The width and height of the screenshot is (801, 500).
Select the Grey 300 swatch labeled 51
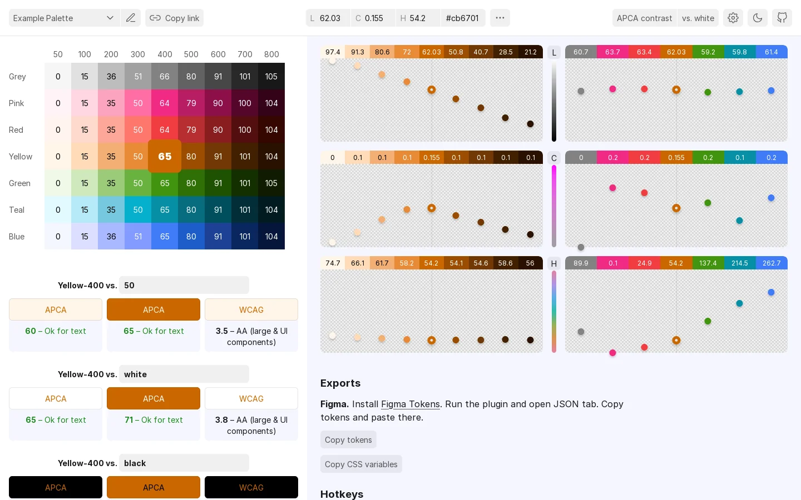click(138, 76)
